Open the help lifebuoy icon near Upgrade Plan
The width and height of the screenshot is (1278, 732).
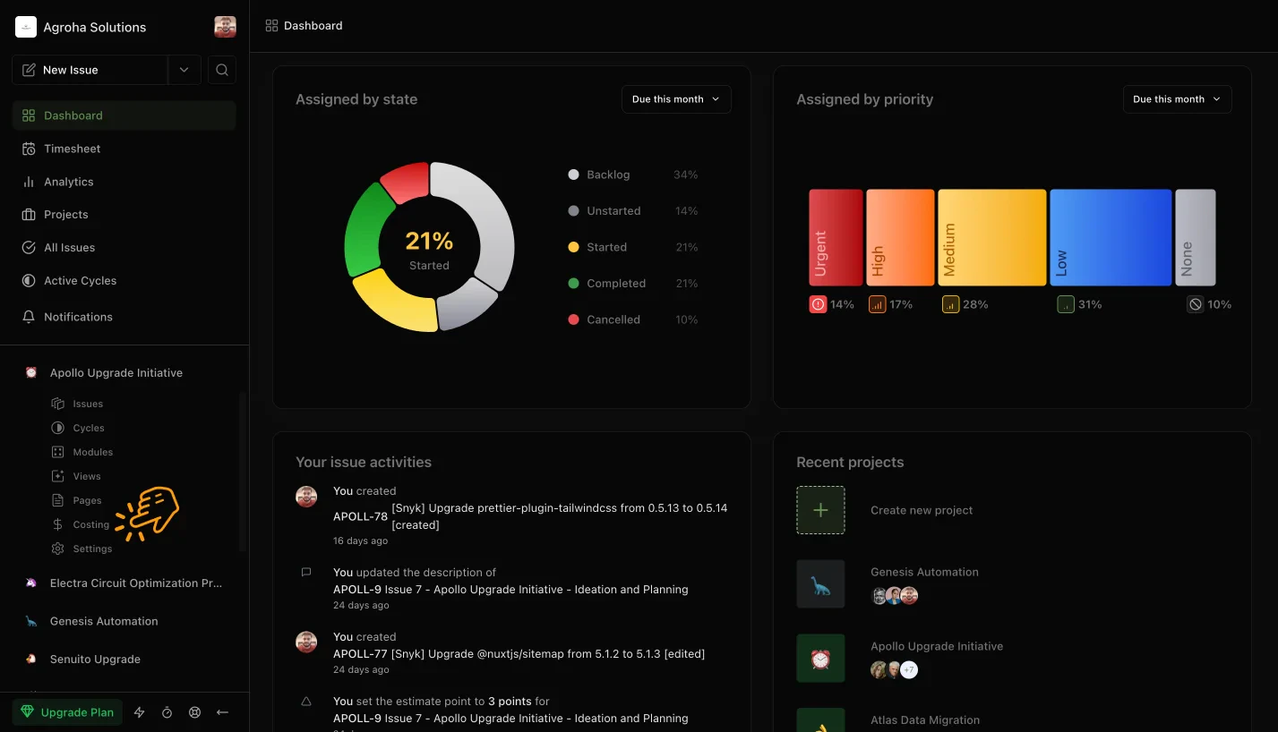(x=194, y=711)
